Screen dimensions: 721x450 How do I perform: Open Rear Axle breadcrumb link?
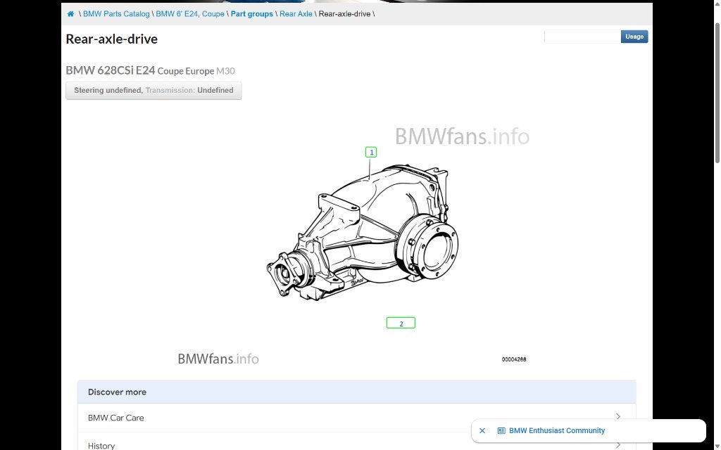click(x=296, y=14)
